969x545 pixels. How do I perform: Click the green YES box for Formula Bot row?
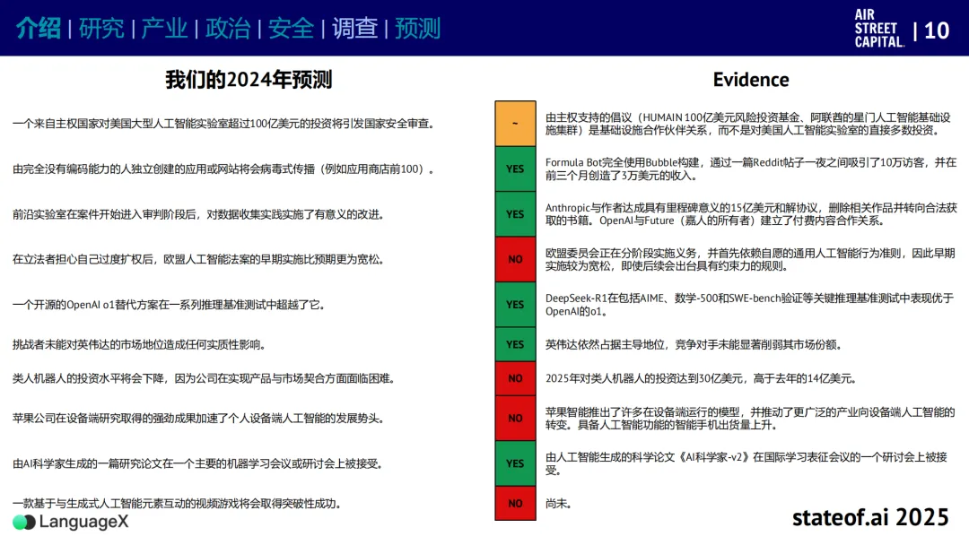pyautogui.click(x=515, y=169)
